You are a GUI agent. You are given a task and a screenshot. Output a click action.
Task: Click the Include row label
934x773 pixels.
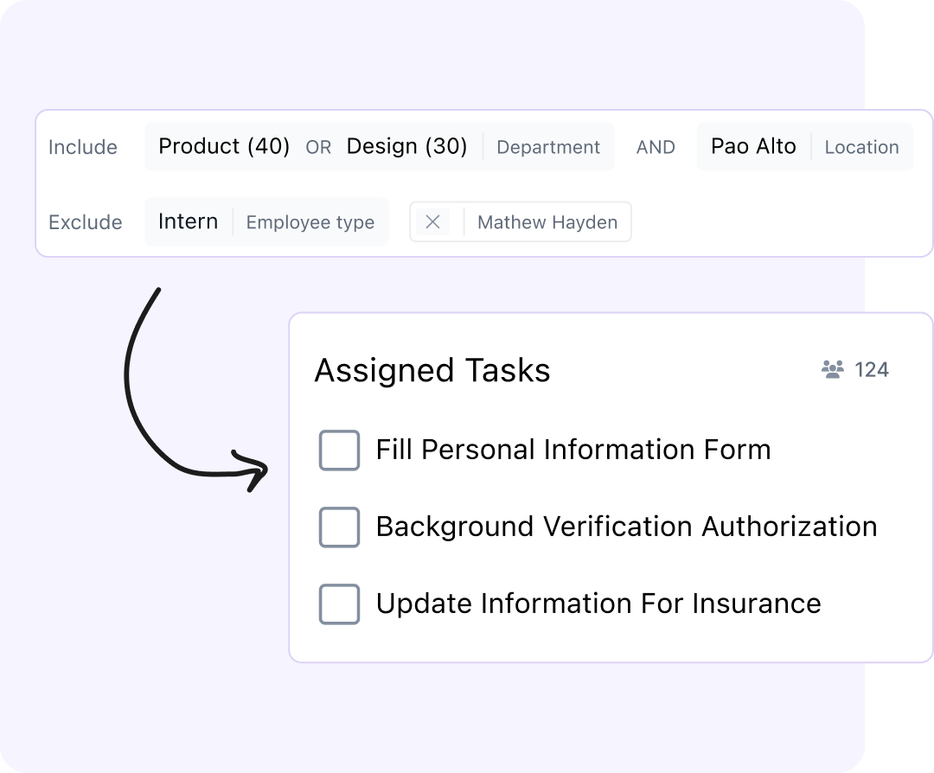[x=83, y=147]
